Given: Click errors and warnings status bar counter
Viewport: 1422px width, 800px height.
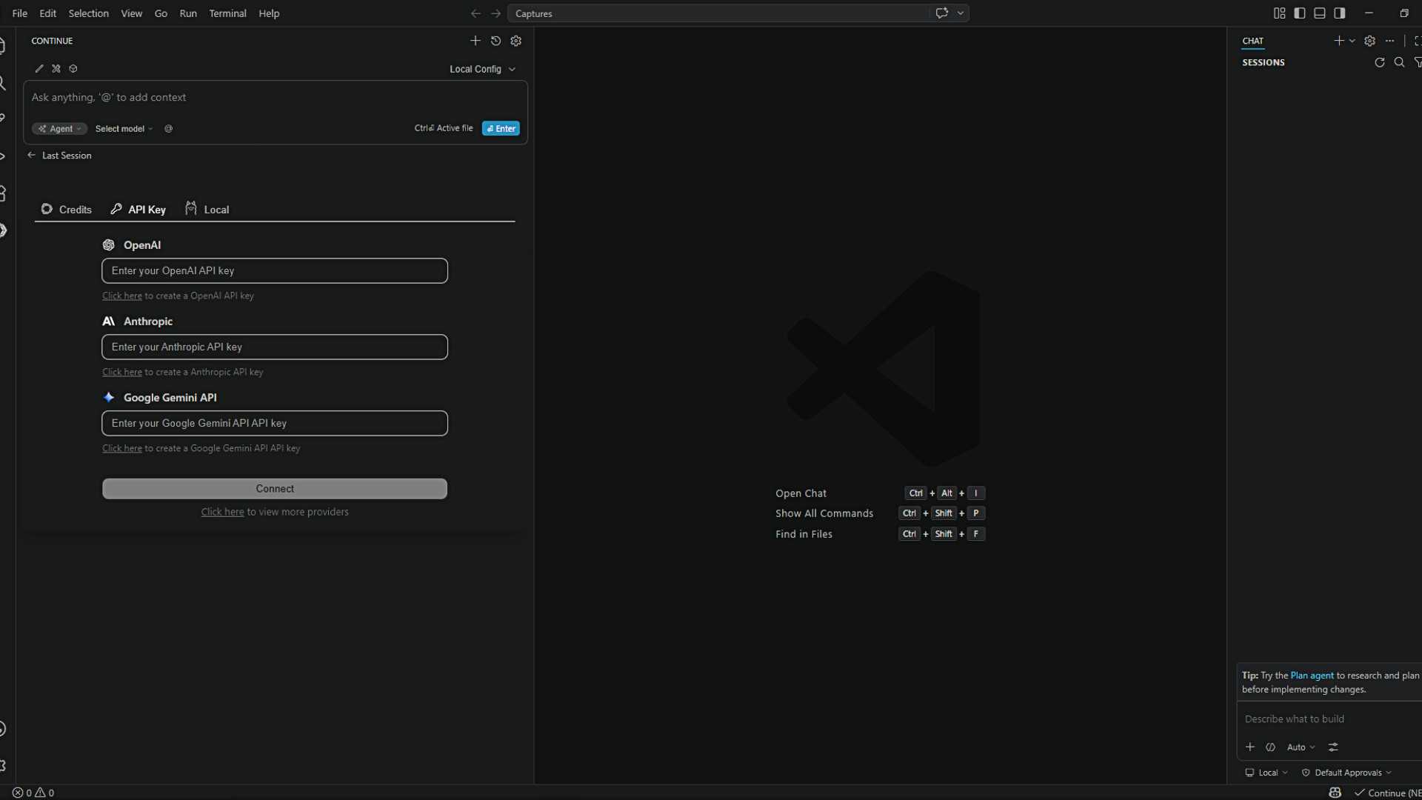Looking at the screenshot, I should coord(33,793).
